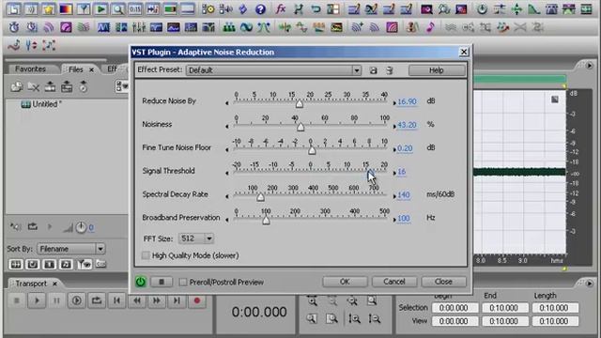Switch to the Files tab
Image resolution: width=601 pixels, height=338 pixels.
(x=75, y=69)
